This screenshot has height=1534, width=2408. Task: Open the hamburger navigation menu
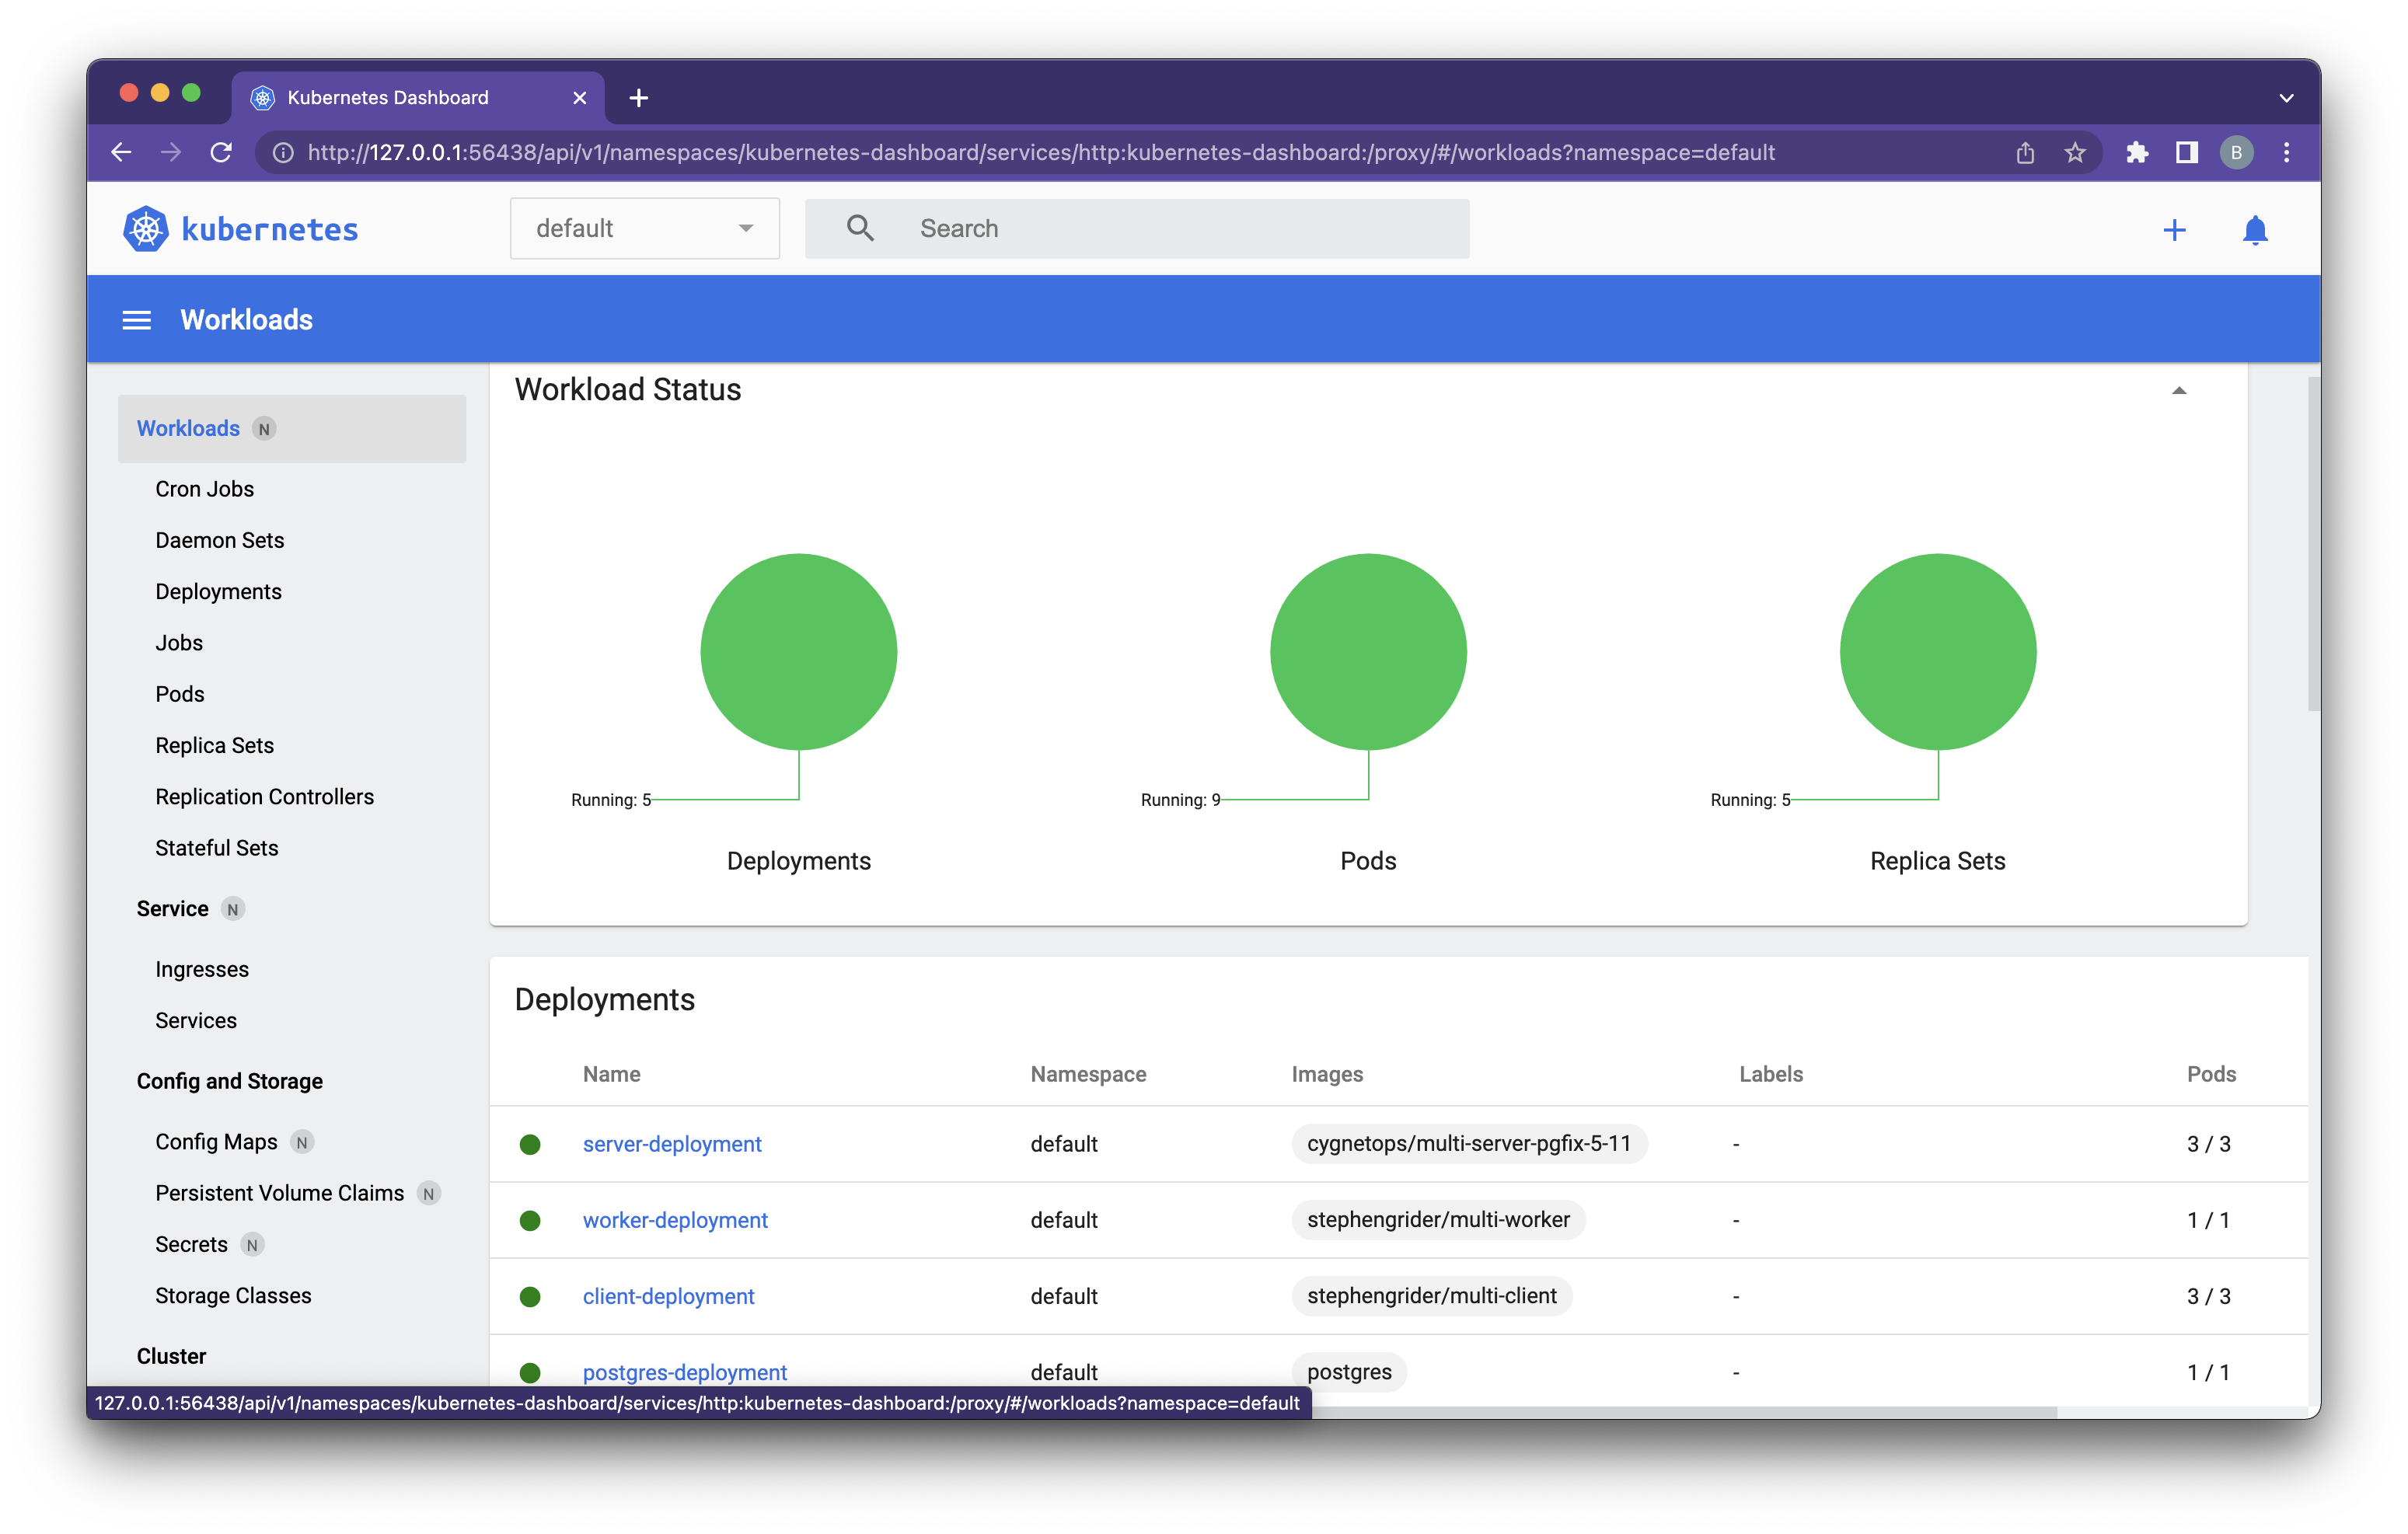[136, 320]
